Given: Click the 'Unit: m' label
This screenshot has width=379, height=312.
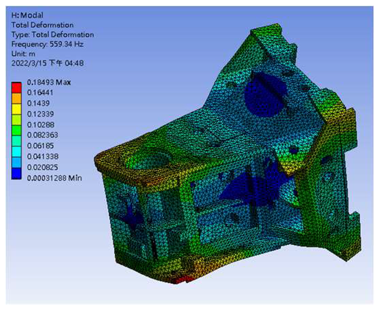Looking at the screenshot, I should tap(23, 53).
